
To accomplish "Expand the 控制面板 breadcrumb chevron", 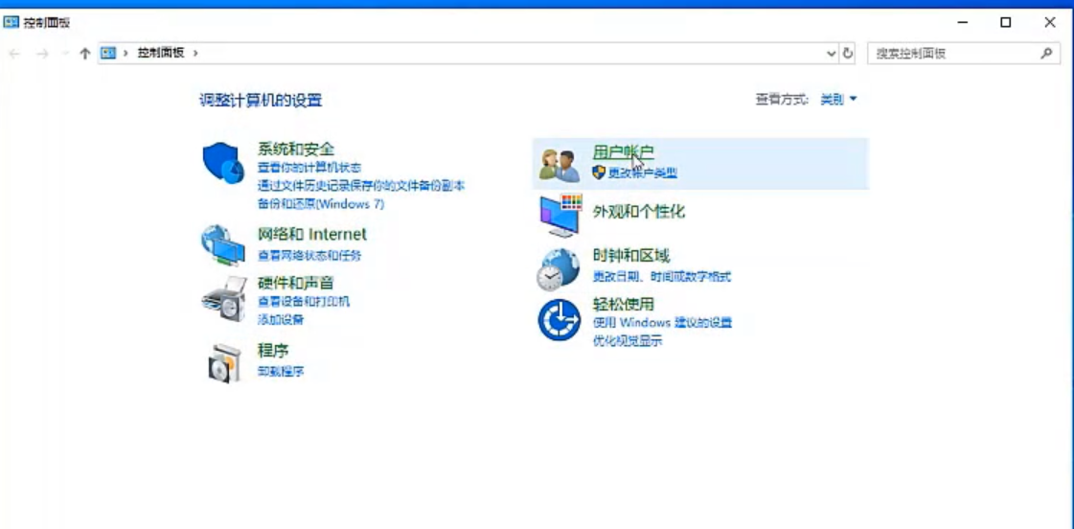I will 195,54.
